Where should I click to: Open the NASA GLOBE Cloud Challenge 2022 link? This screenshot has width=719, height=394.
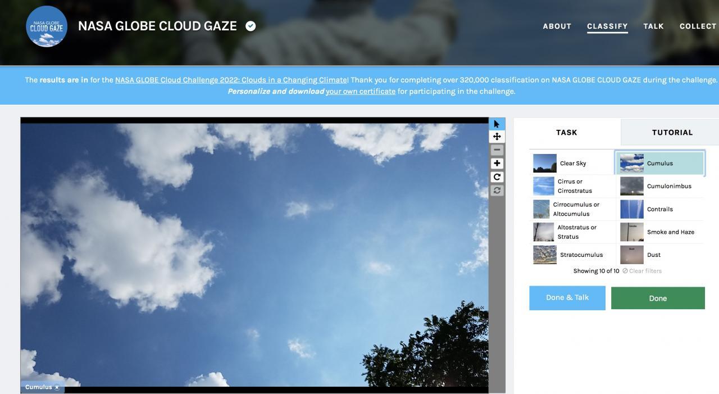click(x=231, y=80)
